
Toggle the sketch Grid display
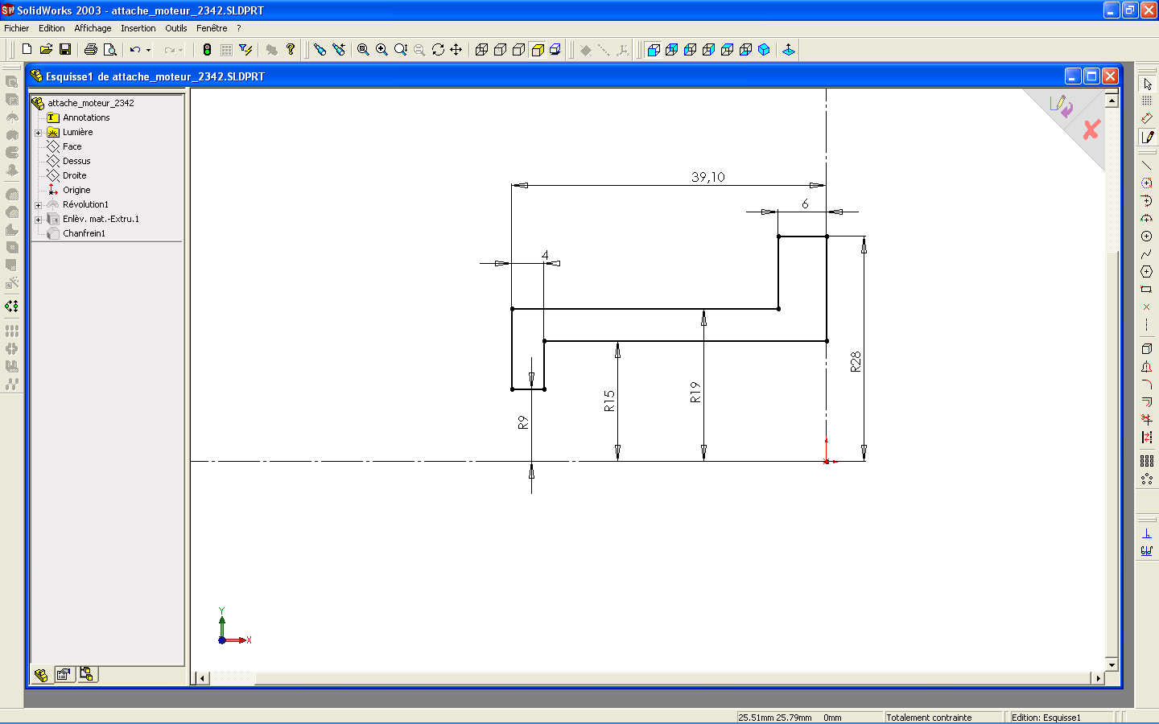[x=1147, y=101]
